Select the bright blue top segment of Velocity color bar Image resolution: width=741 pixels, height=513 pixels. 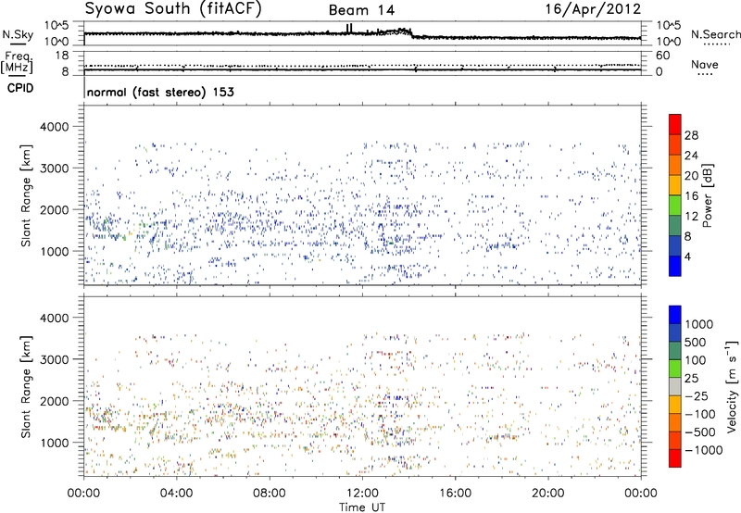coord(675,315)
